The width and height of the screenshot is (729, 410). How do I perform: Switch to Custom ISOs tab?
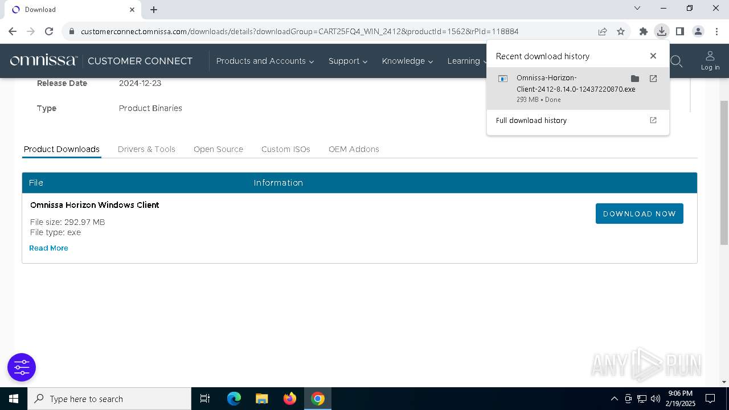[286, 149]
